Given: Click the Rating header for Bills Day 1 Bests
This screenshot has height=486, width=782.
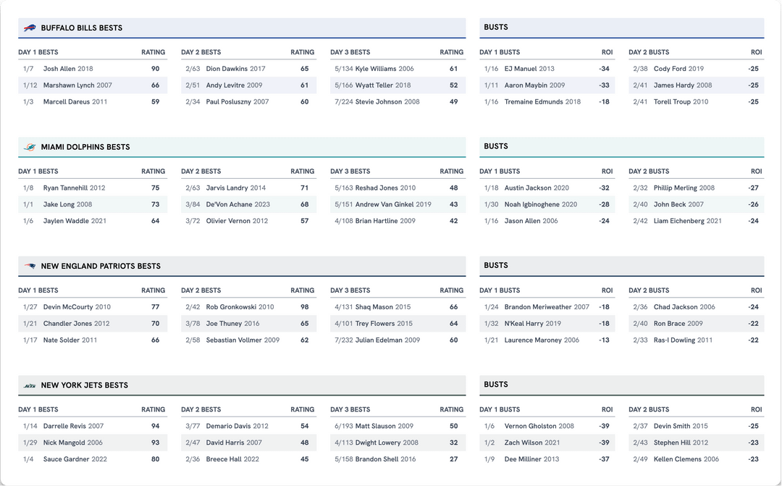Looking at the screenshot, I should [x=153, y=52].
